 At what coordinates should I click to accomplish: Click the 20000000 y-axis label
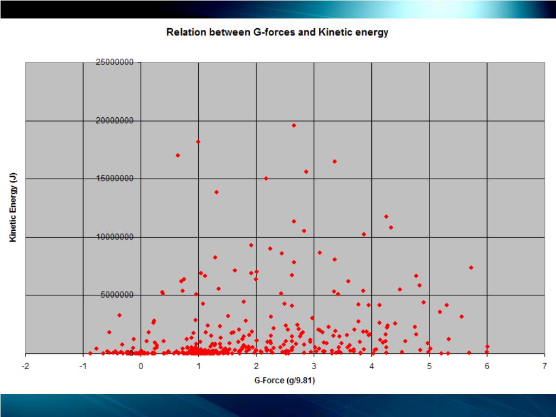click(x=115, y=121)
